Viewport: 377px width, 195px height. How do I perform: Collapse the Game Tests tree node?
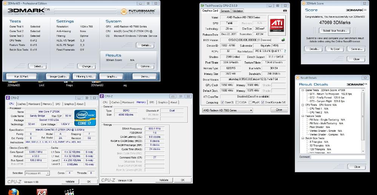pyautogui.click(x=303, y=90)
